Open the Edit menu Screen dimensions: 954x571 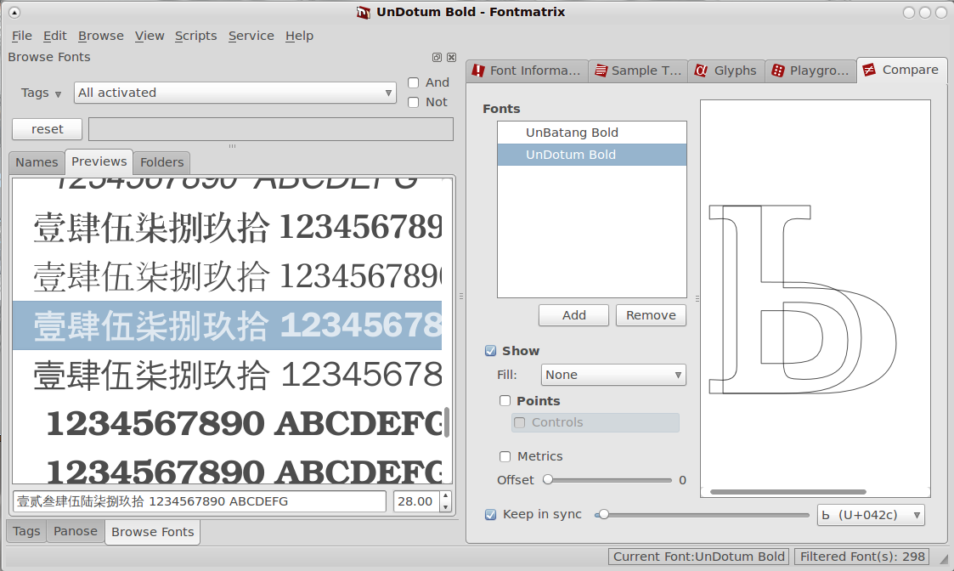coord(54,36)
